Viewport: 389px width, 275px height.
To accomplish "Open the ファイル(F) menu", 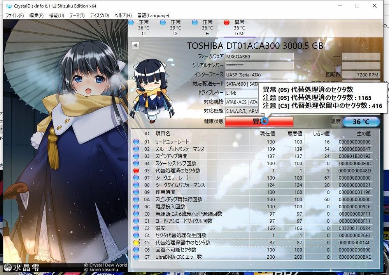I will pos(15,16).
